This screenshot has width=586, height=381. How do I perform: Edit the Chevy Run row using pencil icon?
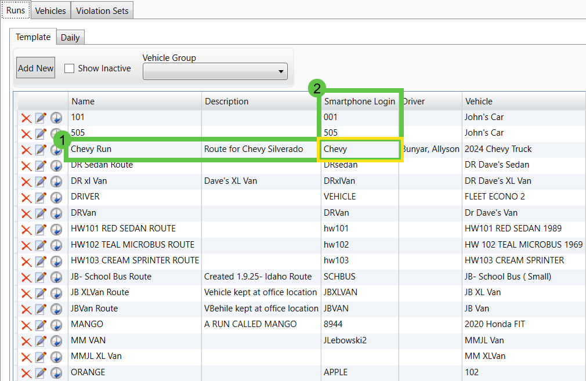click(41, 150)
